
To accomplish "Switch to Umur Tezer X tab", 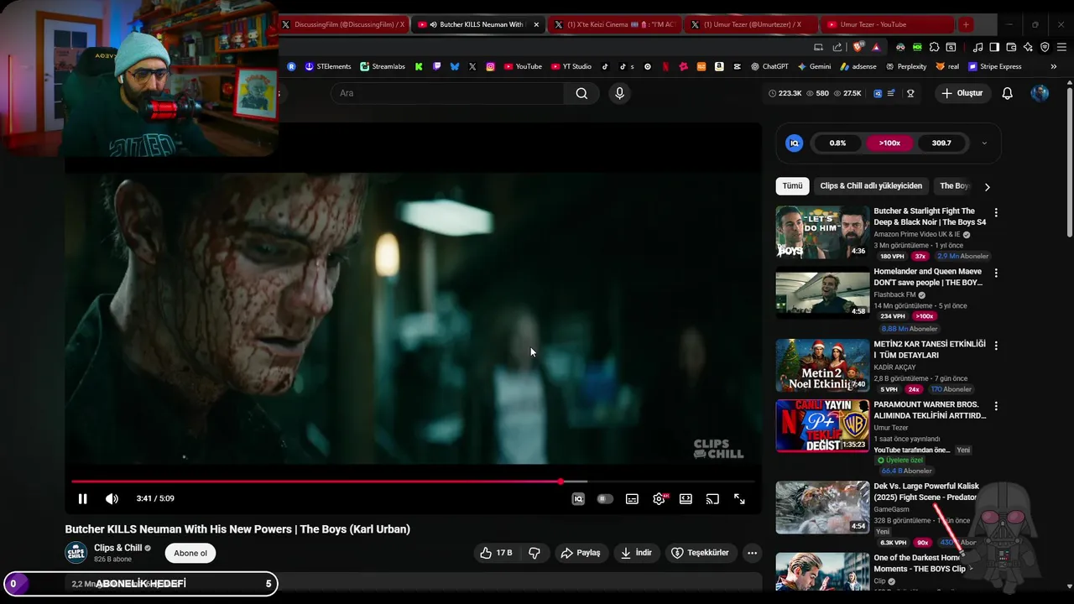I will tap(751, 24).
